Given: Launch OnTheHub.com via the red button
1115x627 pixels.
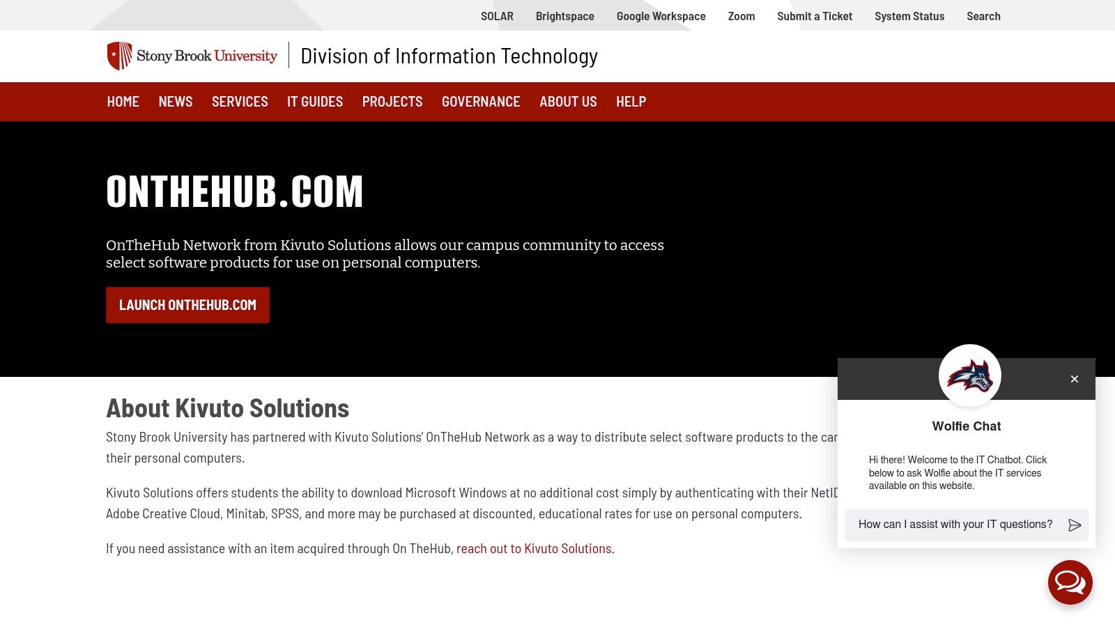Looking at the screenshot, I should pos(187,305).
